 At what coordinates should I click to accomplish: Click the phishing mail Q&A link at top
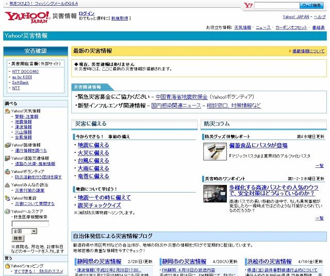pos(43,4)
